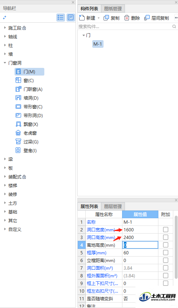
Task: Expand the 楼梯 tree node
Action: [5, 185]
